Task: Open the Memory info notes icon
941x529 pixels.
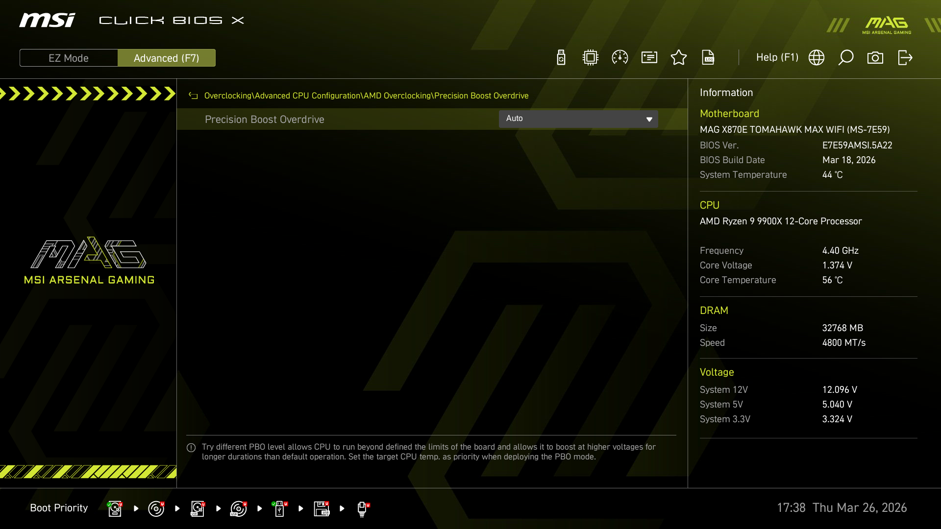Action: tap(649, 57)
